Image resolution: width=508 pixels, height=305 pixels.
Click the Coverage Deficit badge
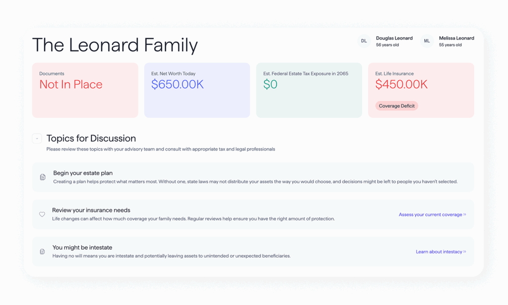[396, 106]
